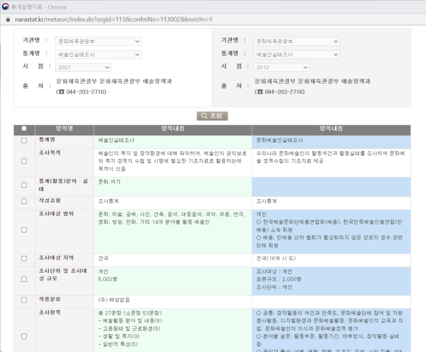Image resolution: width=426 pixels, height=352 pixels.
Task: Open the left 시점 dropdown showing 2021
Action: click(83, 67)
